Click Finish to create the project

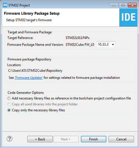point(94,139)
